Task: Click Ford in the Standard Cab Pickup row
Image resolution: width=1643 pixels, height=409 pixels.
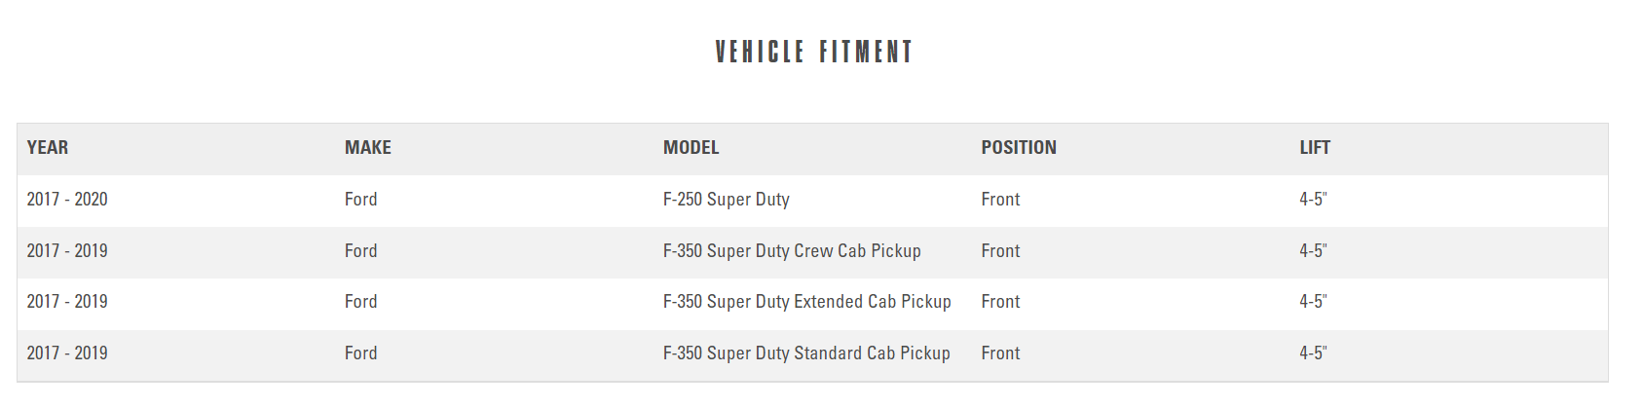Action: pos(360,353)
